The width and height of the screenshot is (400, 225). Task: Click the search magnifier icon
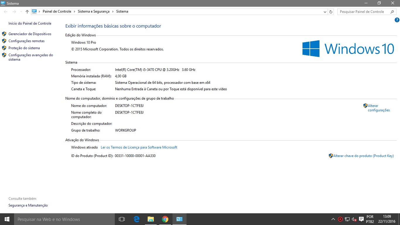[392, 12]
